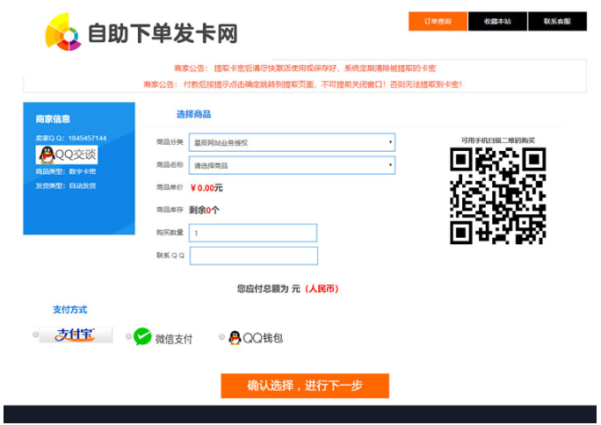Click 发货类型: 自动发货 text
This screenshot has height=425, width=601.
click(x=66, y=185)
